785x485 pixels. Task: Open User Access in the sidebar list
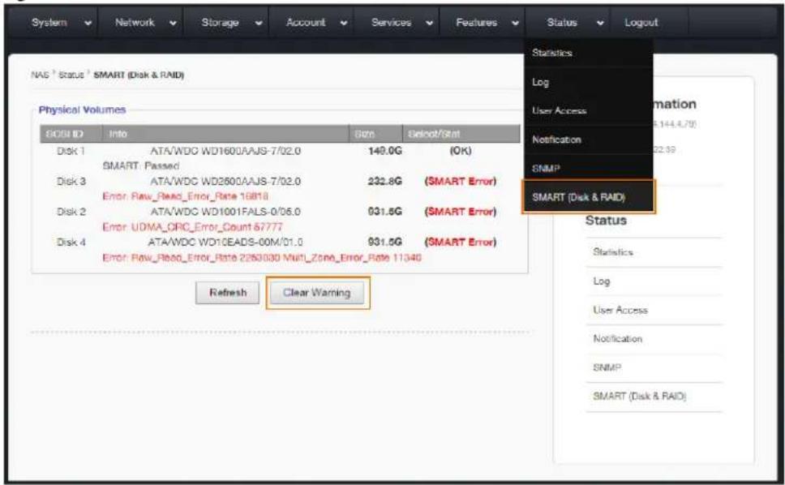point(620,311)
